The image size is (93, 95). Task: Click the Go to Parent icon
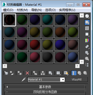79,73
